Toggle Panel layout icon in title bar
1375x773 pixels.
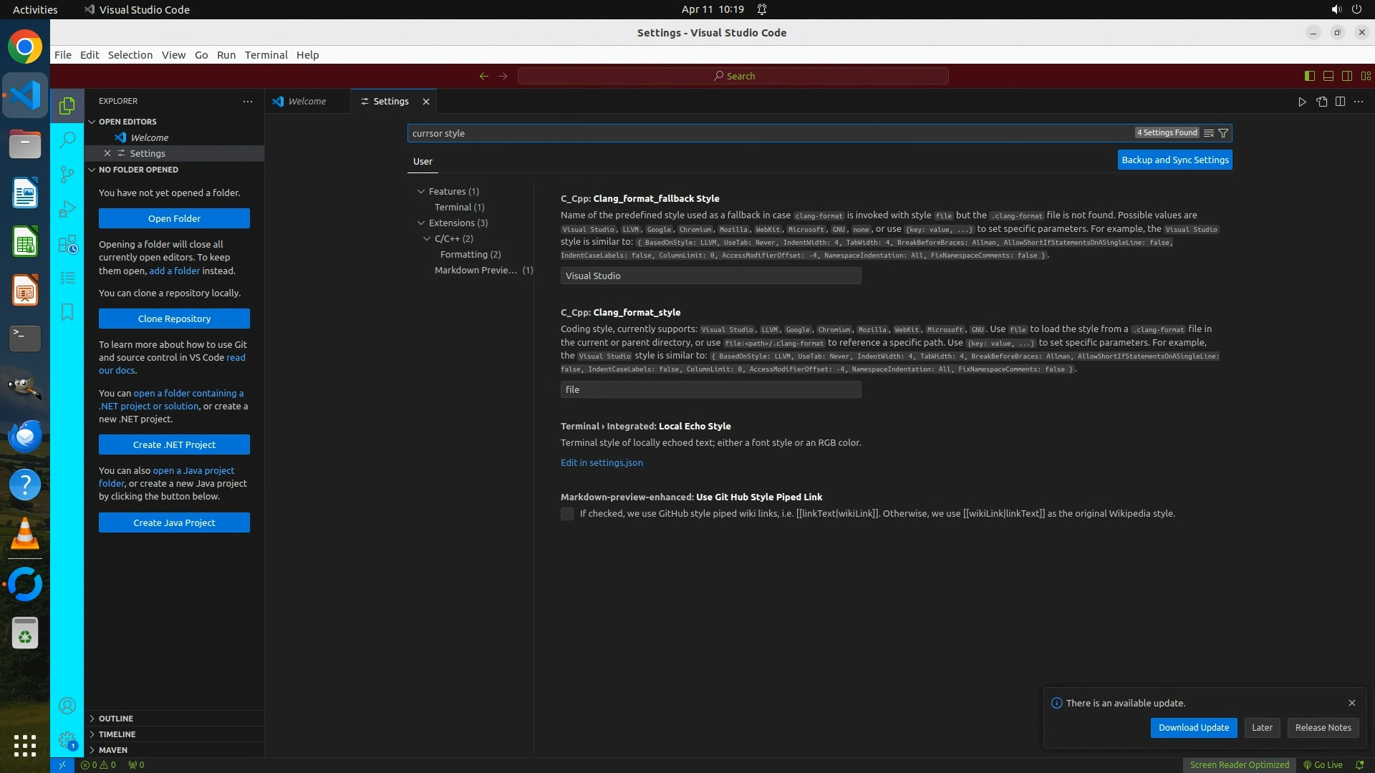(1328, 76)
